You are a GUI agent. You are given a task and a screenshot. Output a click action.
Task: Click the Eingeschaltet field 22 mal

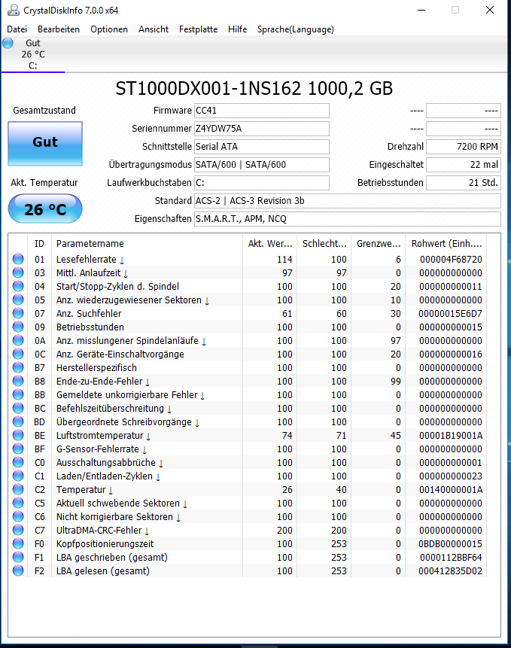pyautogui.click(x=464, y=165)
